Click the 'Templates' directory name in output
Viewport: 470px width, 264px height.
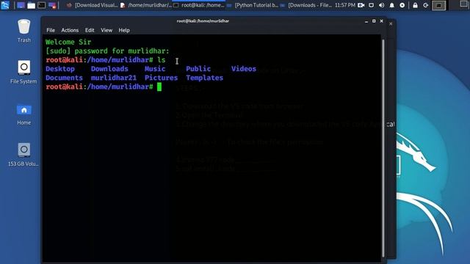[204, 78]
